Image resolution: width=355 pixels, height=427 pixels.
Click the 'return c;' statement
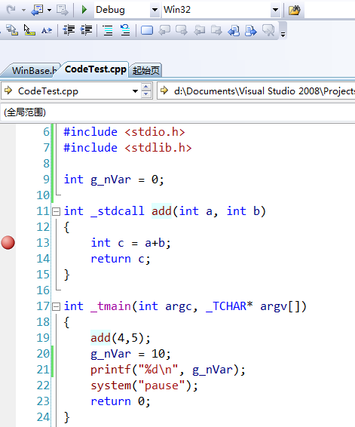tap(121, 259)
